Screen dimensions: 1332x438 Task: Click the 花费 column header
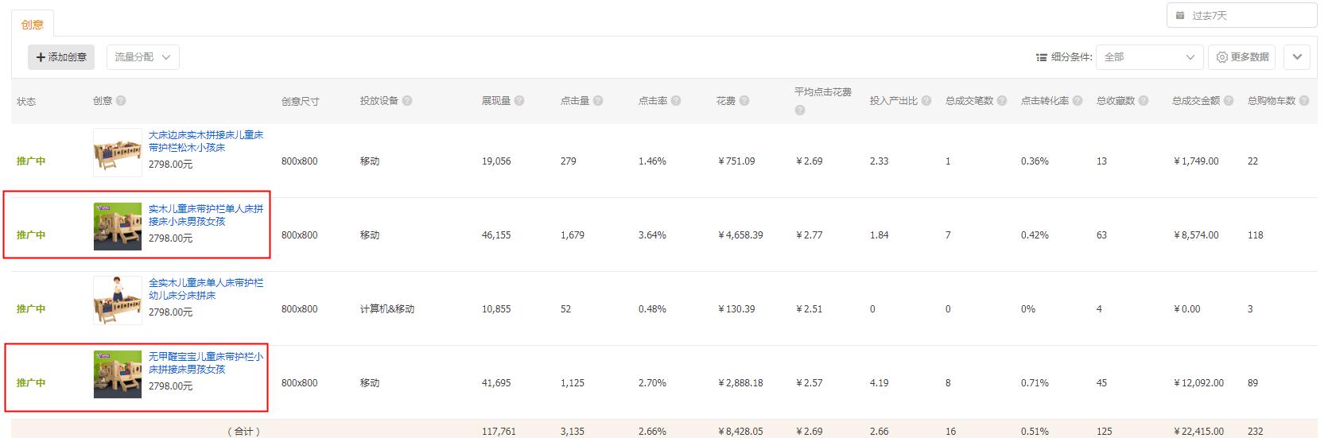[x=726, y=101]
